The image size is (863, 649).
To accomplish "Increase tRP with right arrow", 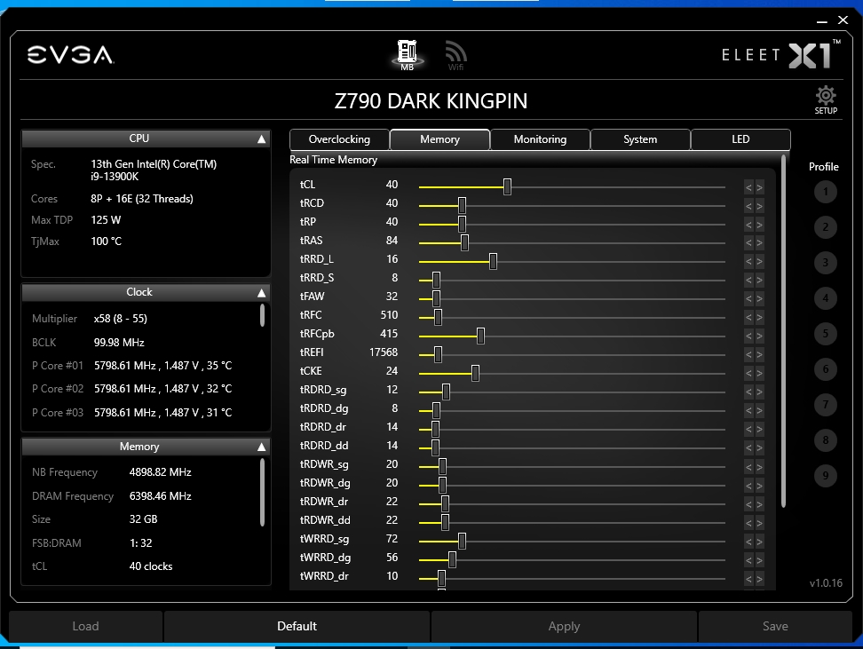I will [x=759, y=225].
